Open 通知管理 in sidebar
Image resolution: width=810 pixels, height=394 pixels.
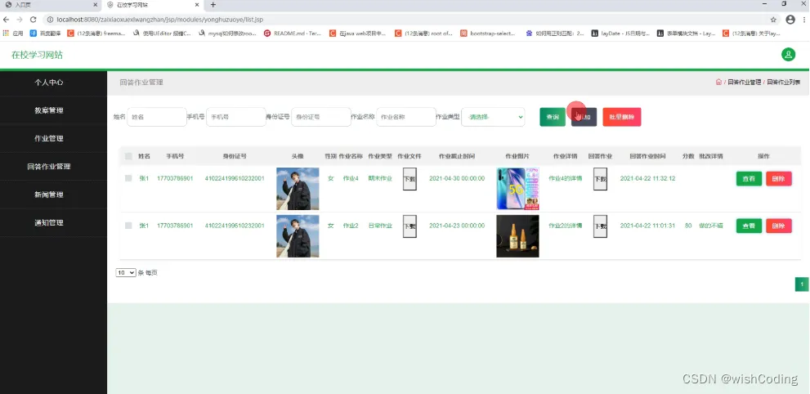click(49, 222)
